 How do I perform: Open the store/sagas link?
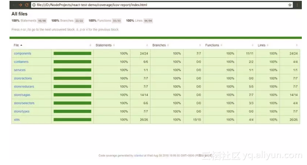tap(22, 95)
